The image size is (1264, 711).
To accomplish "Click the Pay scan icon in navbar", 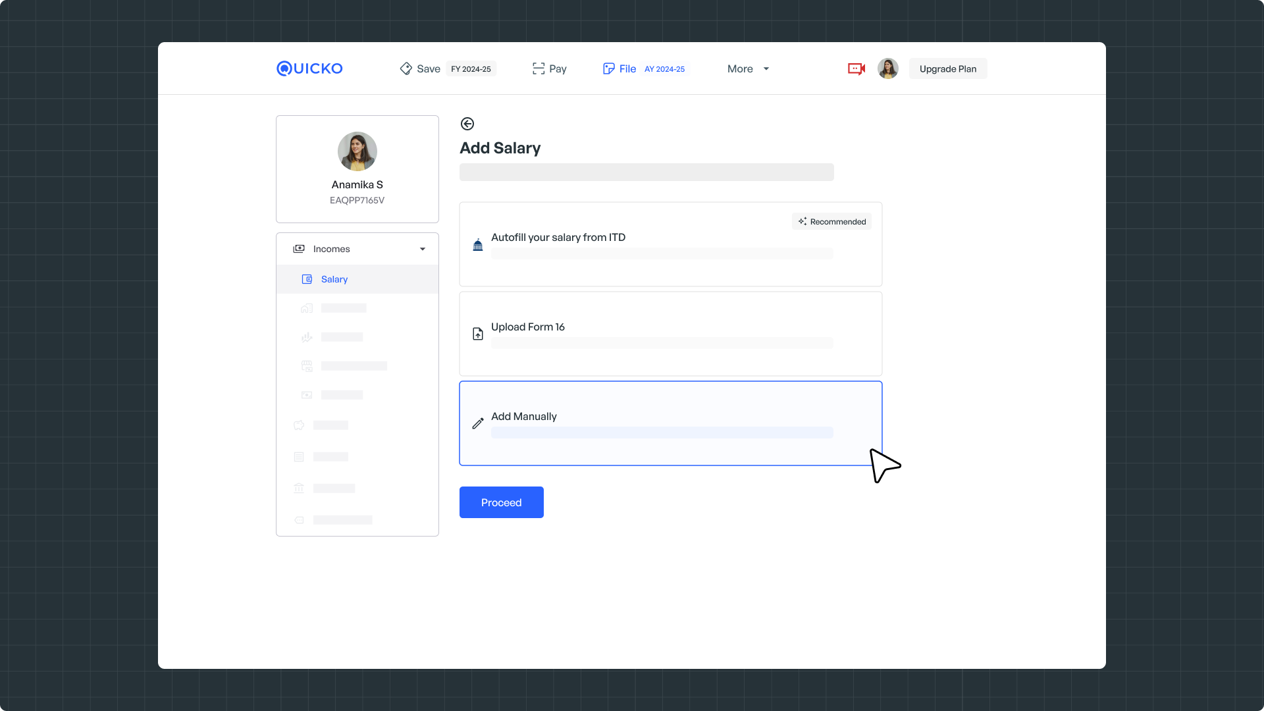I will coord(539,68).
